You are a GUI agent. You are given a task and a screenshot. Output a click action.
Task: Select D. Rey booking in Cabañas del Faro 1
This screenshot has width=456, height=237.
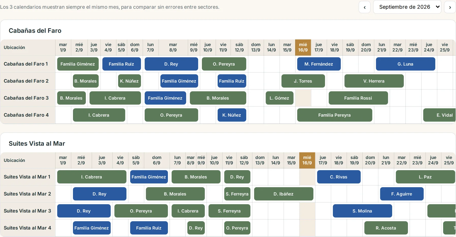[171, 64]
